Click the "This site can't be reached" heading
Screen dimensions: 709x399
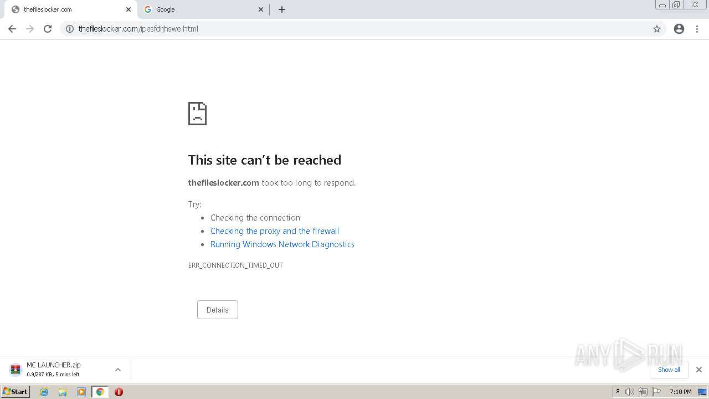[265, 160]
